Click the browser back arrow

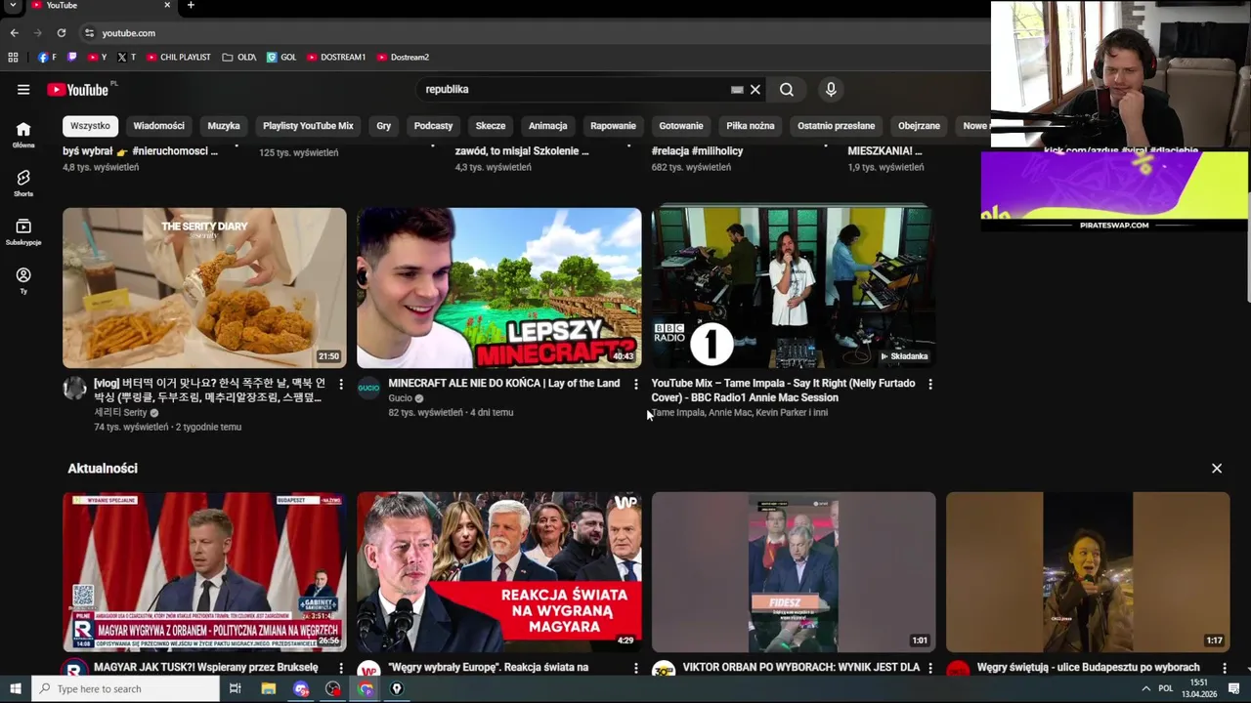14,32
